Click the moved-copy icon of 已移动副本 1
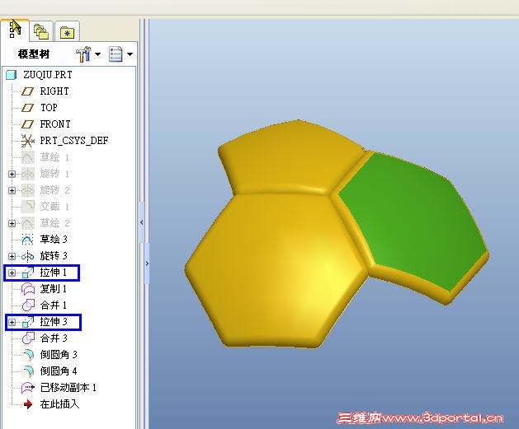Image resolution: width=519 pixels, height=429 pixels. 28,388
